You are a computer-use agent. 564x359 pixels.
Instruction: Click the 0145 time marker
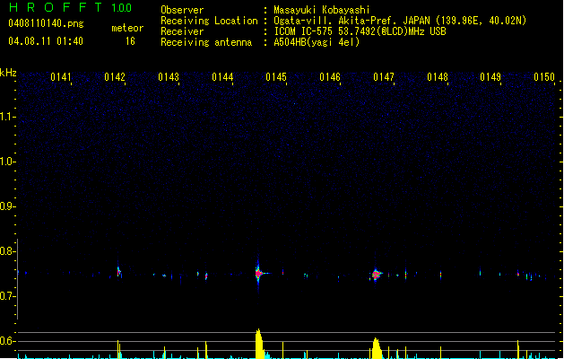pyautogui.click(x=276, y=77)
